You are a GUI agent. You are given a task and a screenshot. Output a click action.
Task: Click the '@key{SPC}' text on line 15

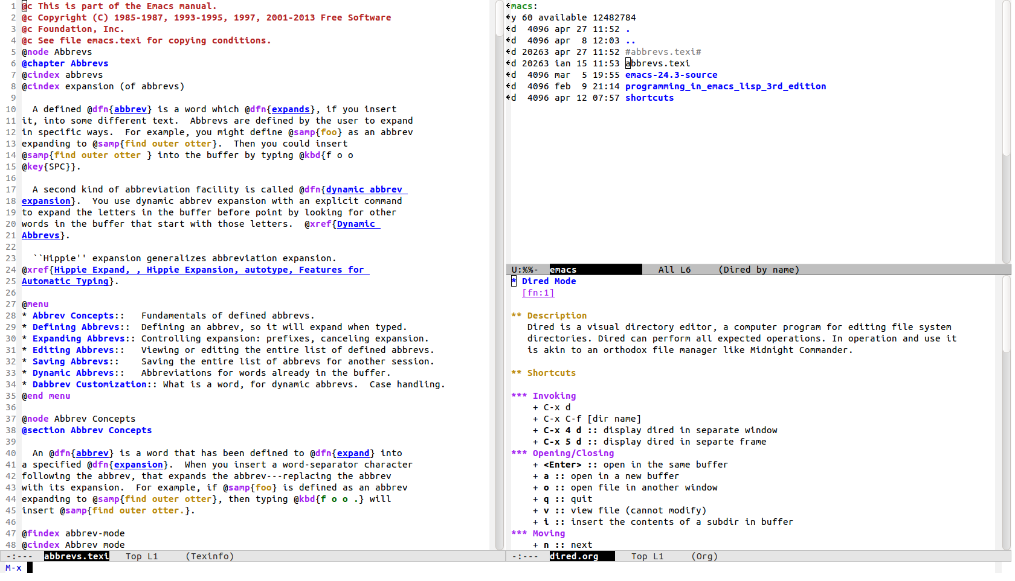coord(49,167)
